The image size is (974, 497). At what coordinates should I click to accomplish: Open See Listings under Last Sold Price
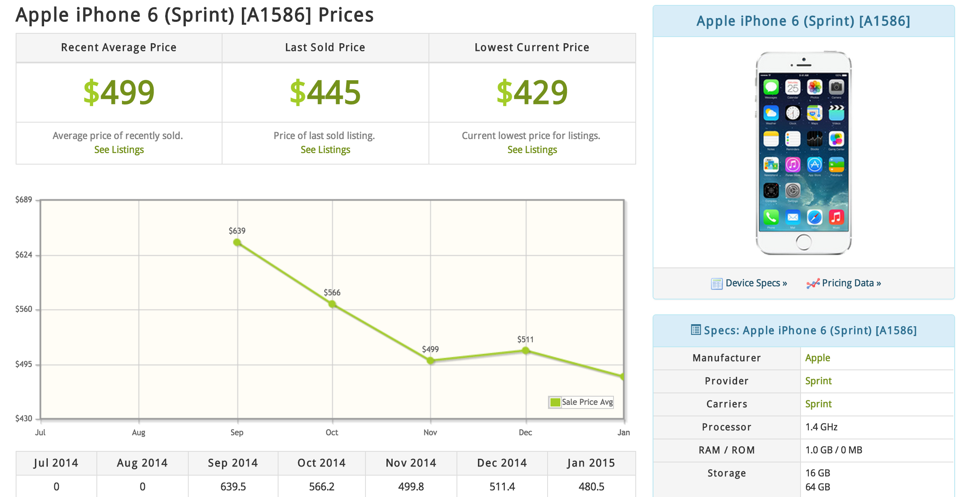[325, 150]
